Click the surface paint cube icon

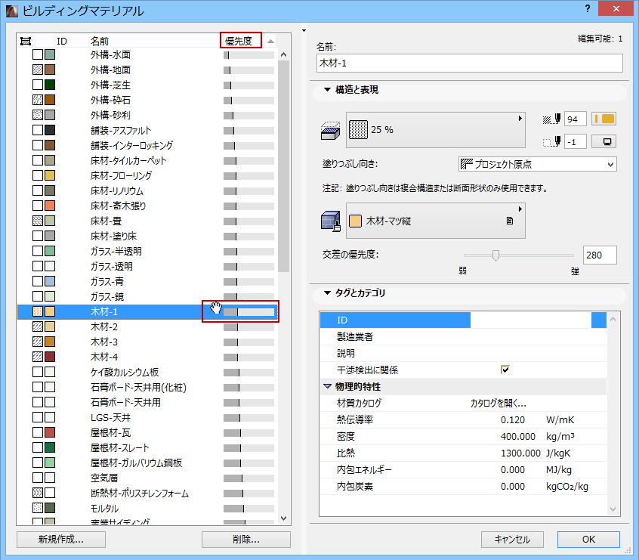(x=331, y=221)
